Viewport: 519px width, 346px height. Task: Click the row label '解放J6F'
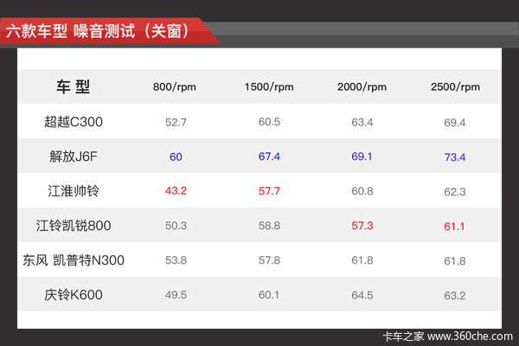pyautogui.click(x=74, y=157)
